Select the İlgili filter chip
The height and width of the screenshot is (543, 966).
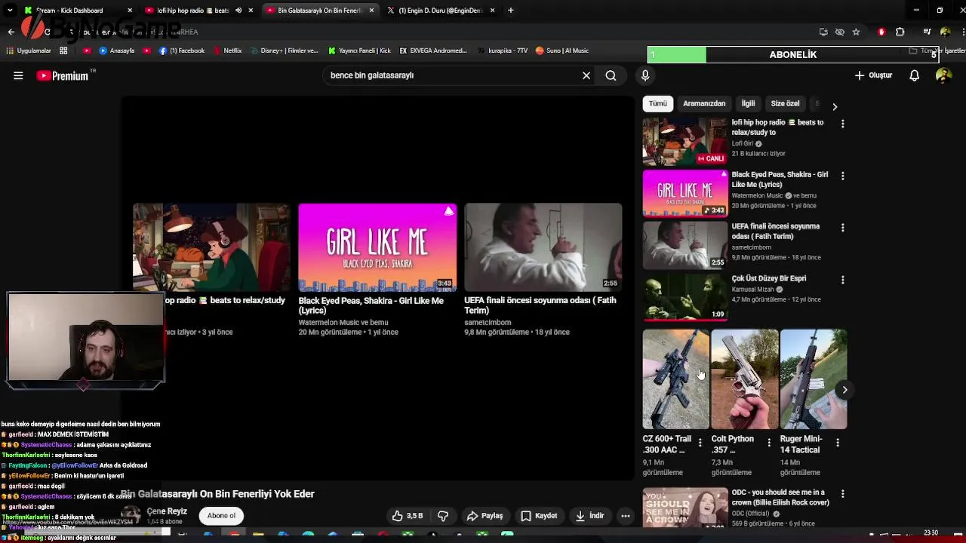(748, 103)
